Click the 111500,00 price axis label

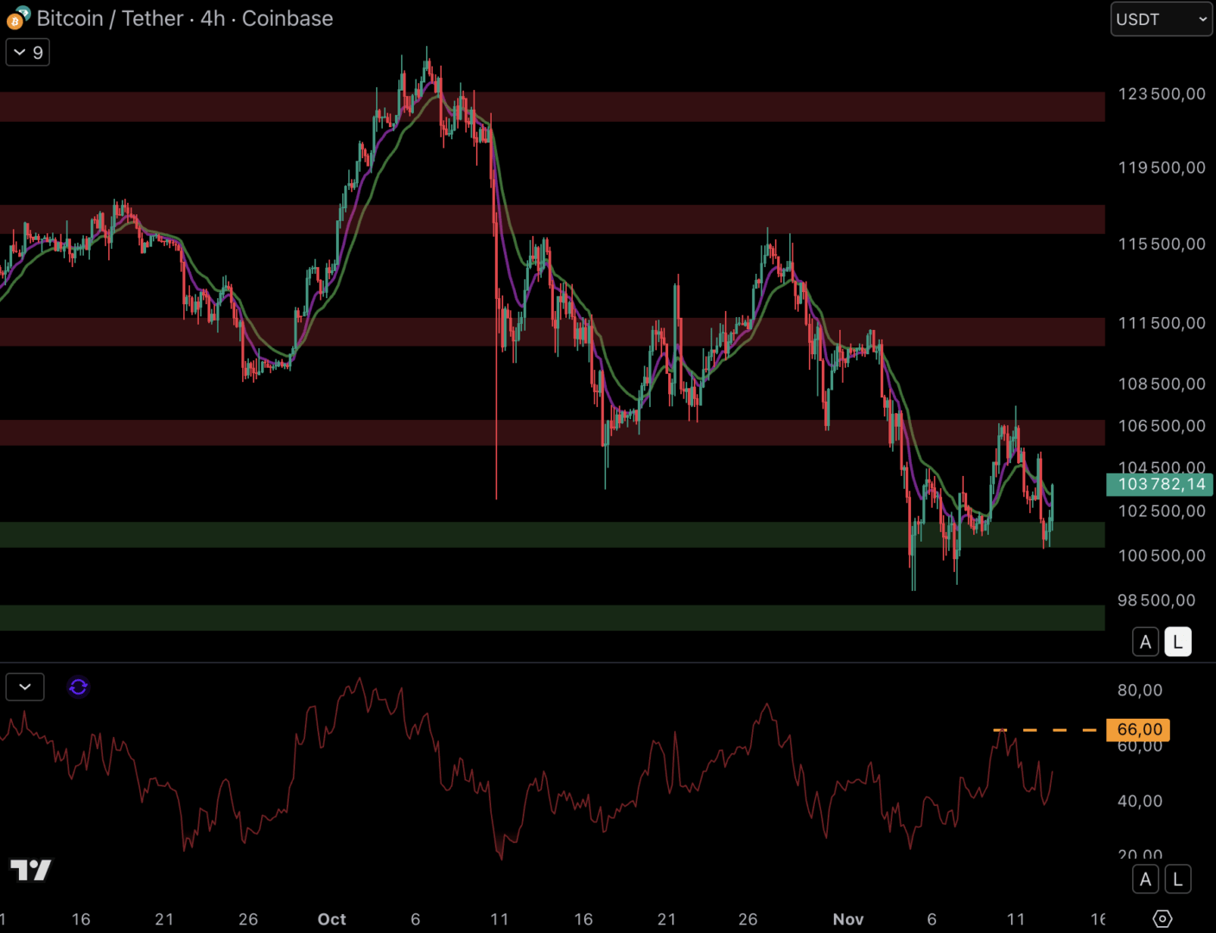(1161, 323)
